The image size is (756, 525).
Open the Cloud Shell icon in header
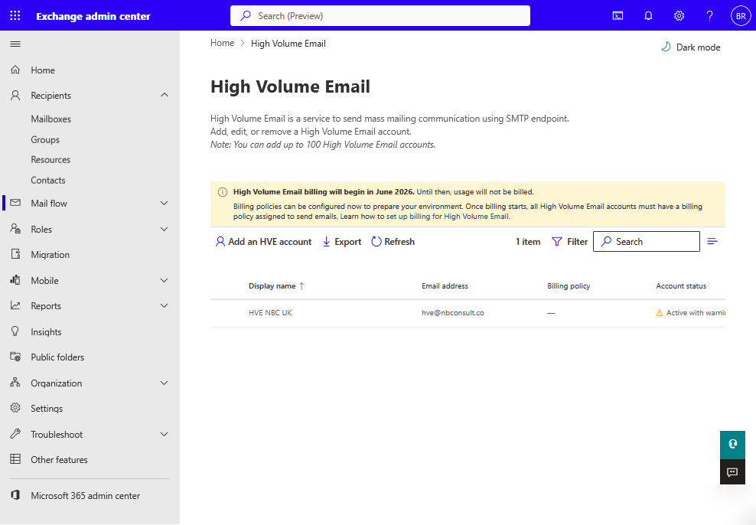point(618,16)
